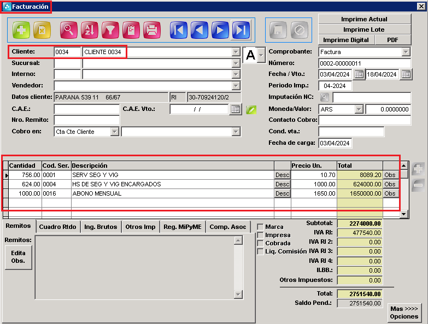Go to first record arrow
Viewport: 428px width, 324px height.
pyautogui.click(x=179, y=30)
